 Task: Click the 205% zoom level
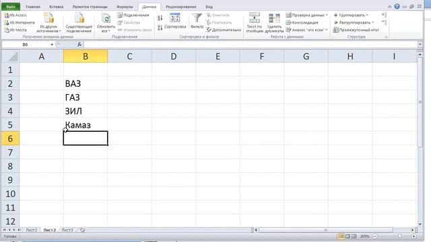[365, 236]
